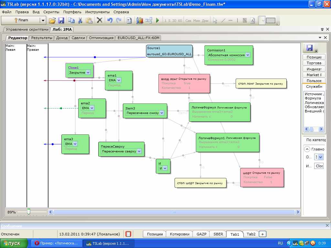Click the lines list toolbar icon
Screen dimensions: 331x248
pyautogui.click(x=245, y=20)
